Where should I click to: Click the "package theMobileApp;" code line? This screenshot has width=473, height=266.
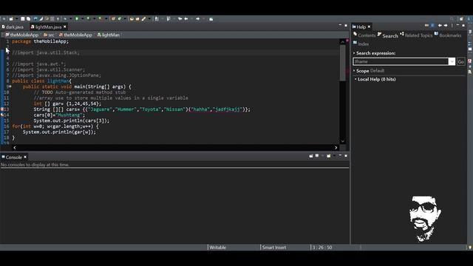click(x=41, y=41)
